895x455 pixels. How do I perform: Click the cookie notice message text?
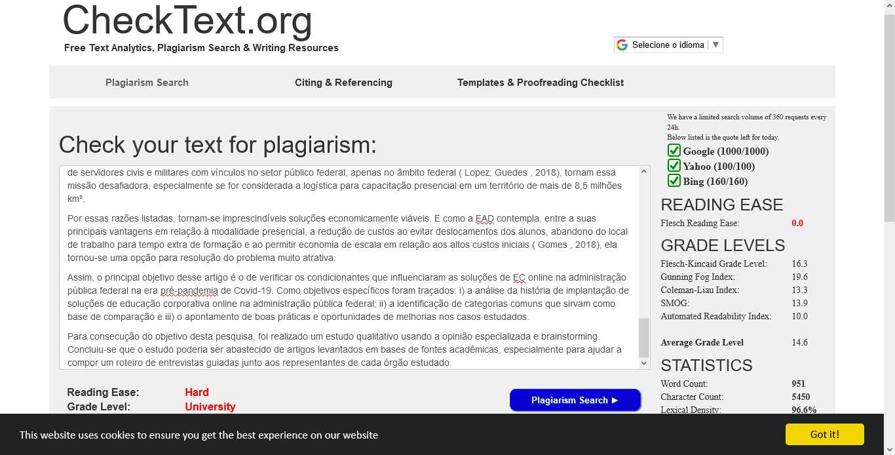coord(199,435)
